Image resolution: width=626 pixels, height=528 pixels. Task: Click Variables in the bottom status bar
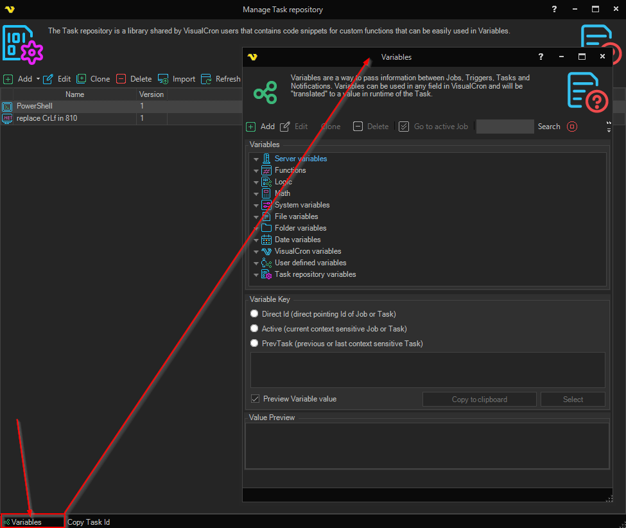[x=26, y=522]
